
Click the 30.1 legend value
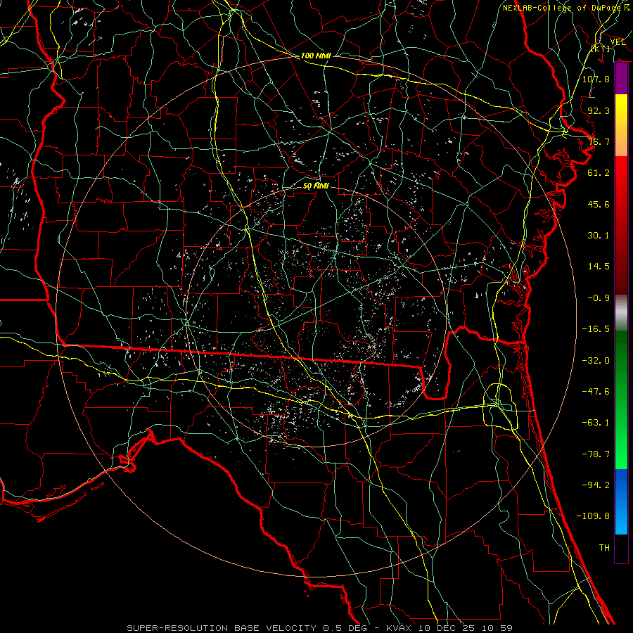(x=599, y=236)
